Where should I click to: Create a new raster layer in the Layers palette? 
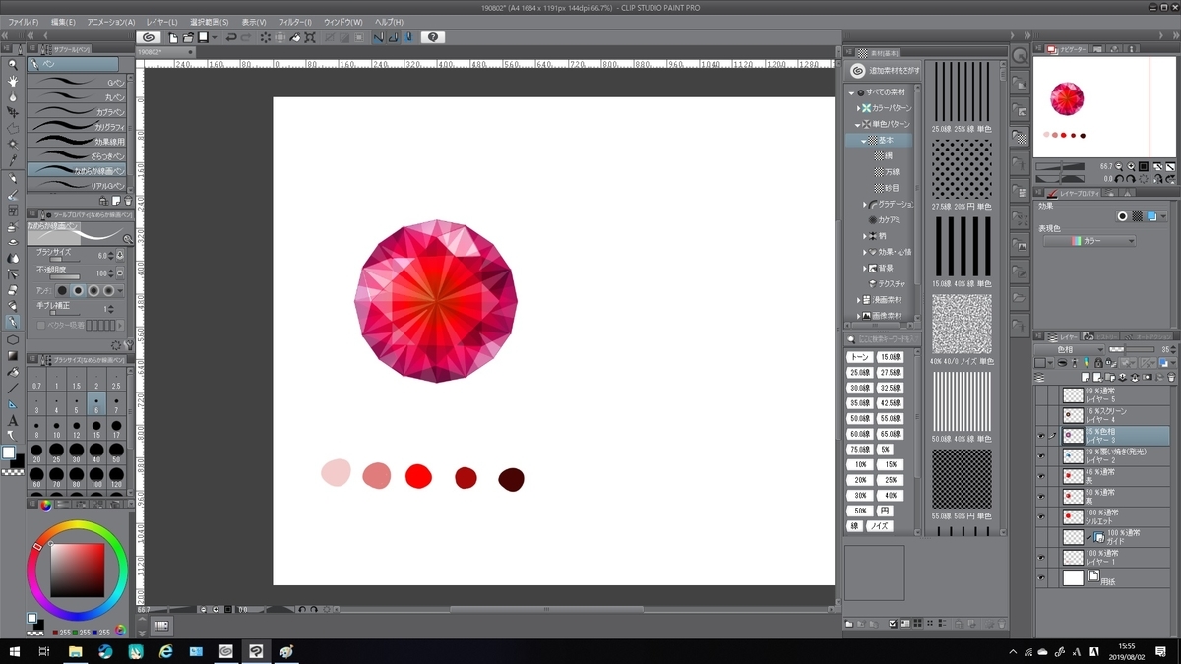coord(1087,375)
